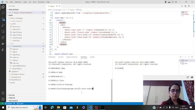The image size is (195, 110).
Task: Click the remote window indicator in status bar
Action: [x=2, y=104]
